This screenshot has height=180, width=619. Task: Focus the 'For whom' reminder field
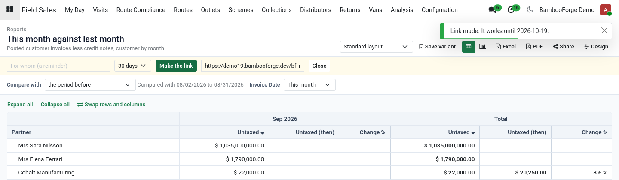click(x=58, y=66)
